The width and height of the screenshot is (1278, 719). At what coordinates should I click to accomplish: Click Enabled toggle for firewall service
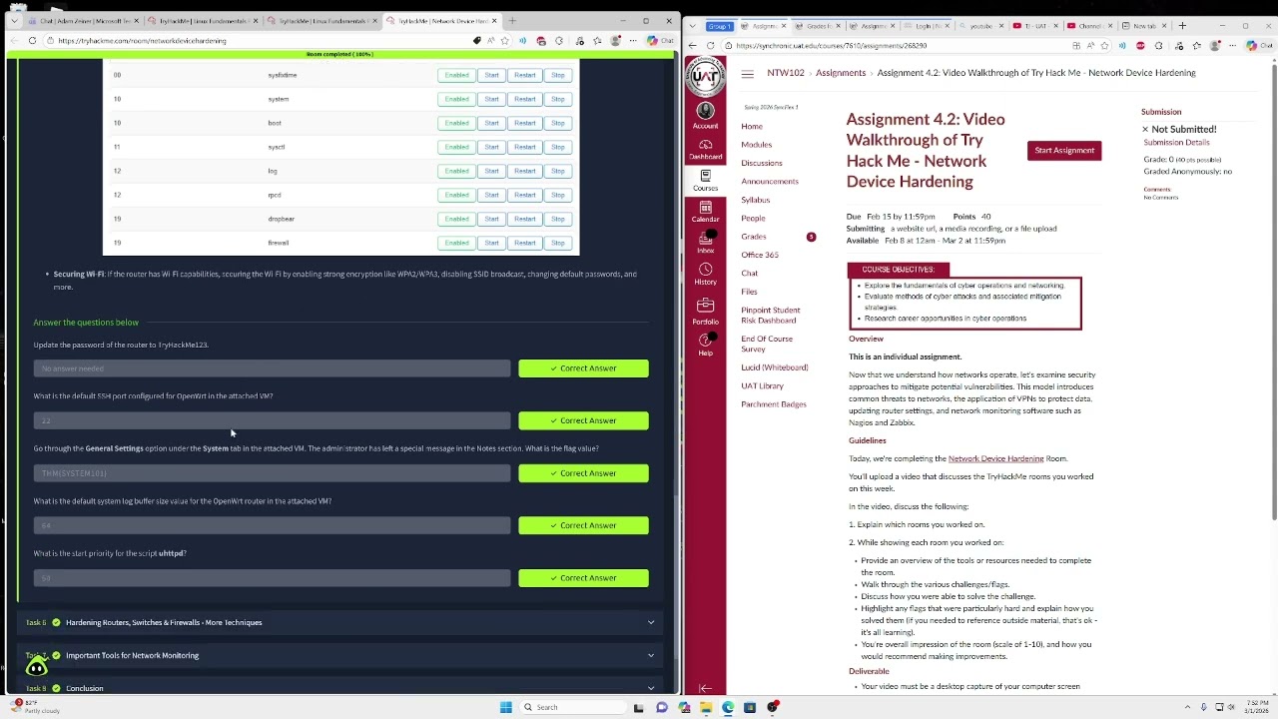[456, 243]
